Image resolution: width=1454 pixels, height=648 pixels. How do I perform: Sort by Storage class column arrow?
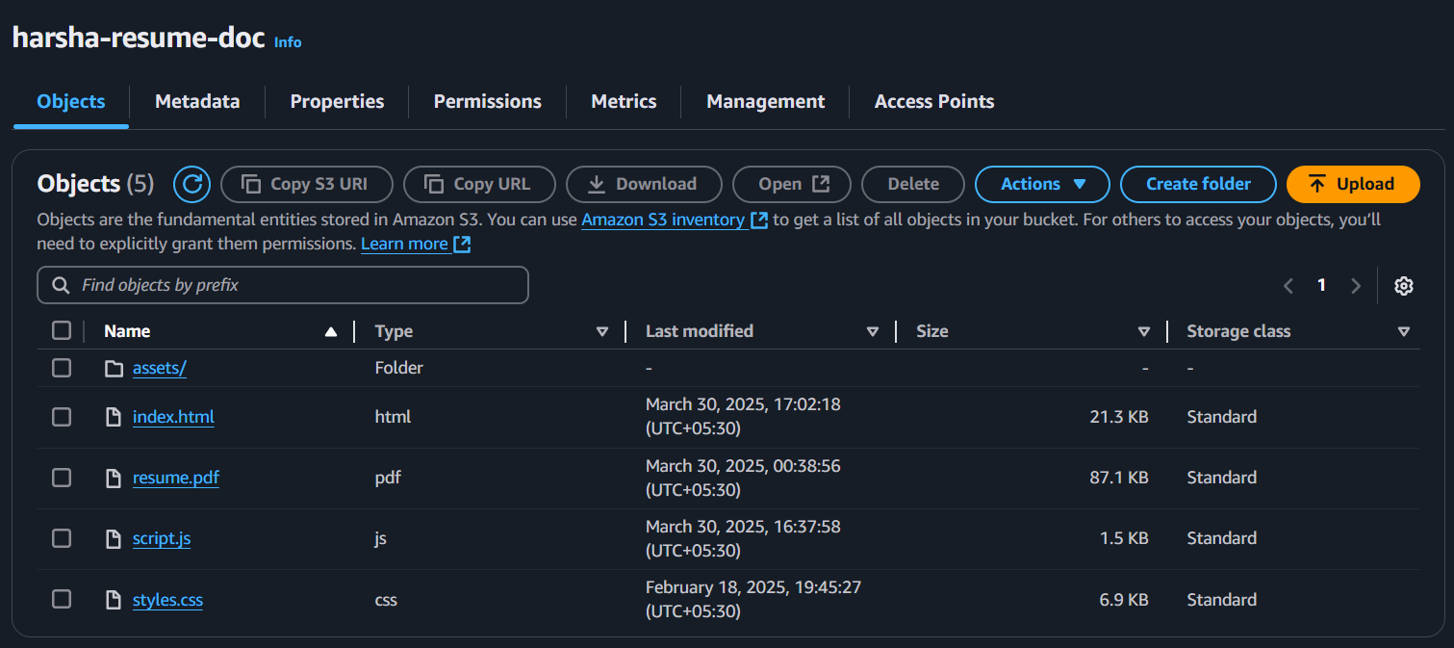pos(1404,331)
